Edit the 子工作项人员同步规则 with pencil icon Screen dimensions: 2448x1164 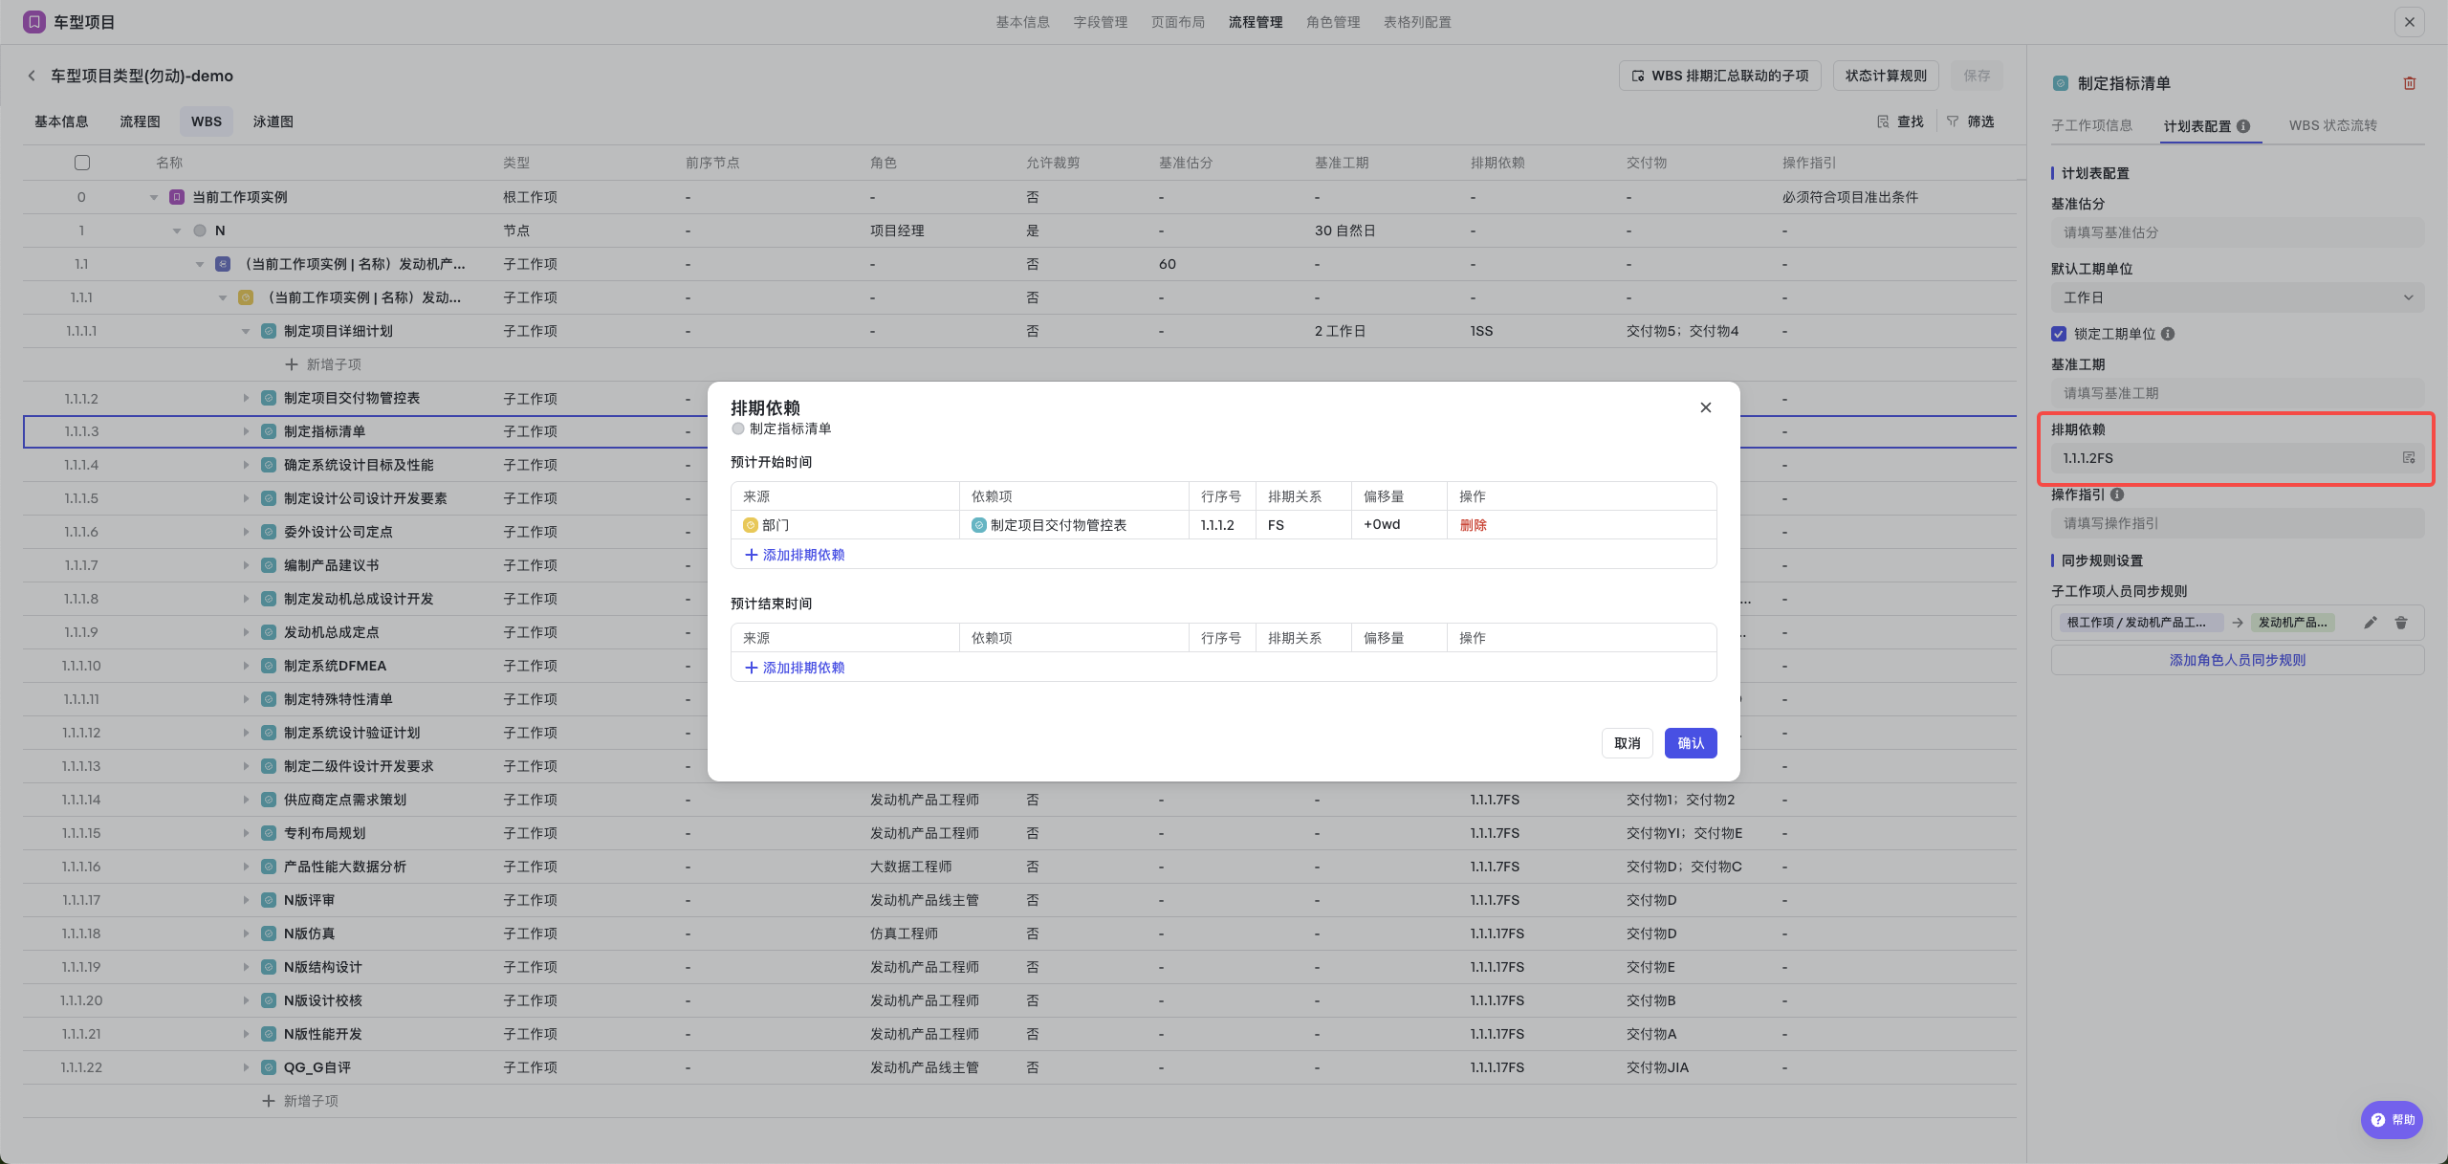coord(2370,623)
